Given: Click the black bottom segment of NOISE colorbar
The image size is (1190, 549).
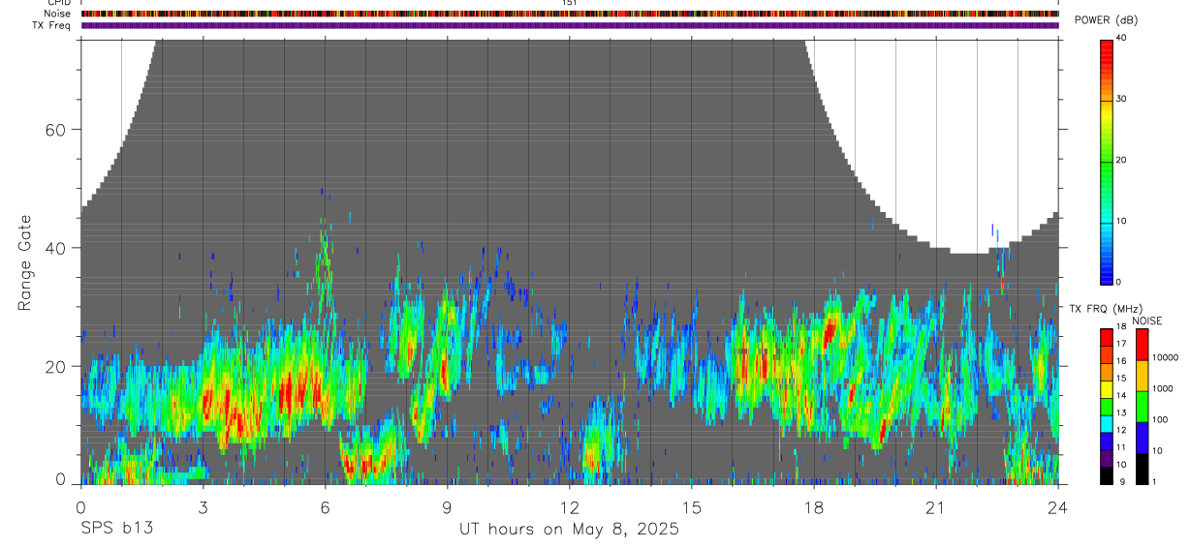Looking at the screenshot, I should point(1142,469).
